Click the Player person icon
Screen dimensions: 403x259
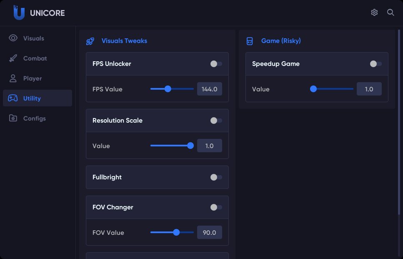13,78
